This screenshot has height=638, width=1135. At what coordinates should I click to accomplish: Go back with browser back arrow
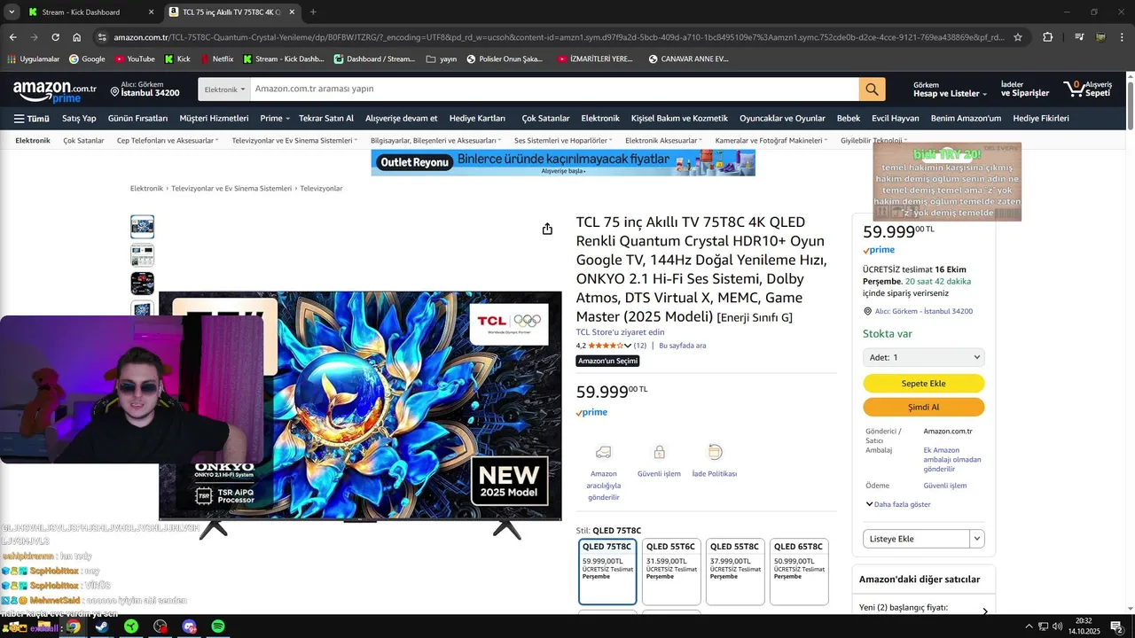point(12,37)
